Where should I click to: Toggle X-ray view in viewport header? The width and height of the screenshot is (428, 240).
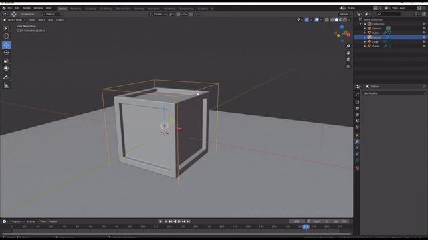[x=326, y=20]
